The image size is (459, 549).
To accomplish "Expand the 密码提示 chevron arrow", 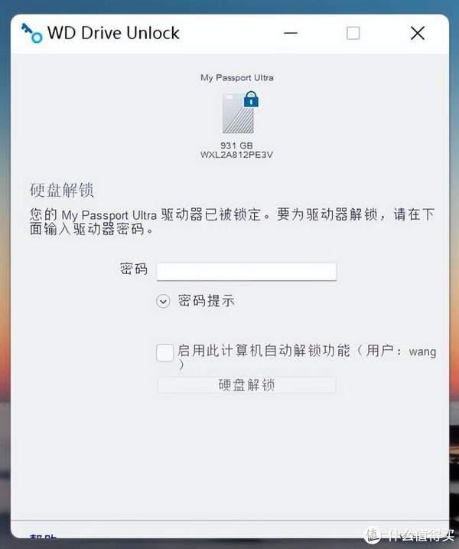I will click(x=163, y=301).
